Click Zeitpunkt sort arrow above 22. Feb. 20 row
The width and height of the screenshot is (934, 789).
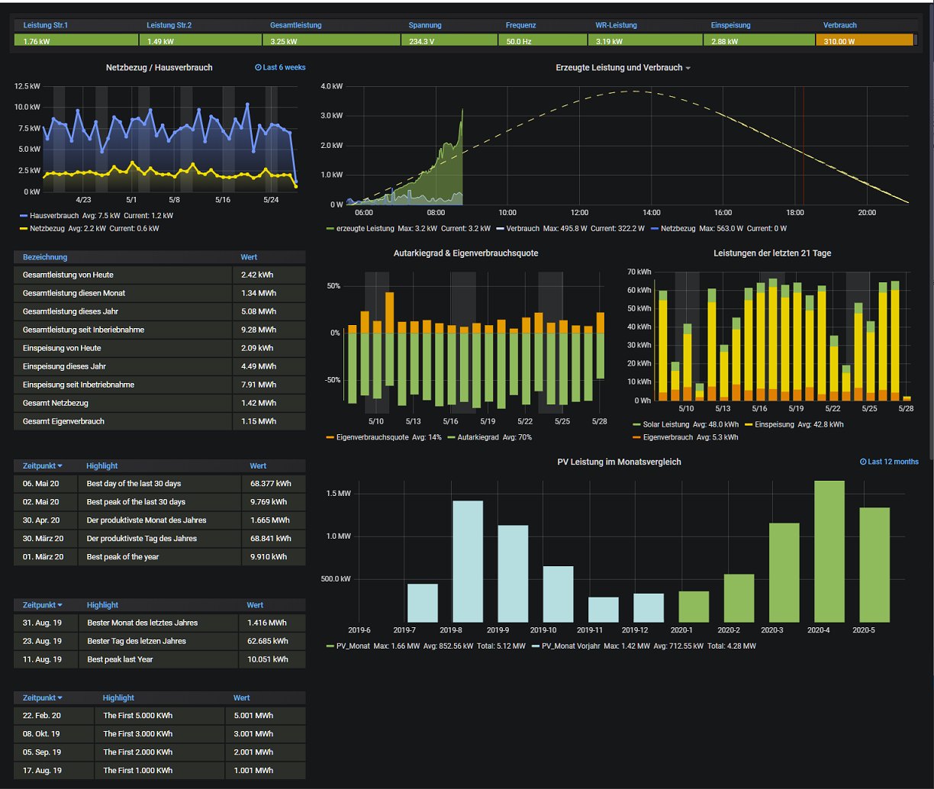pyautogui.click(x=60, y=698)
